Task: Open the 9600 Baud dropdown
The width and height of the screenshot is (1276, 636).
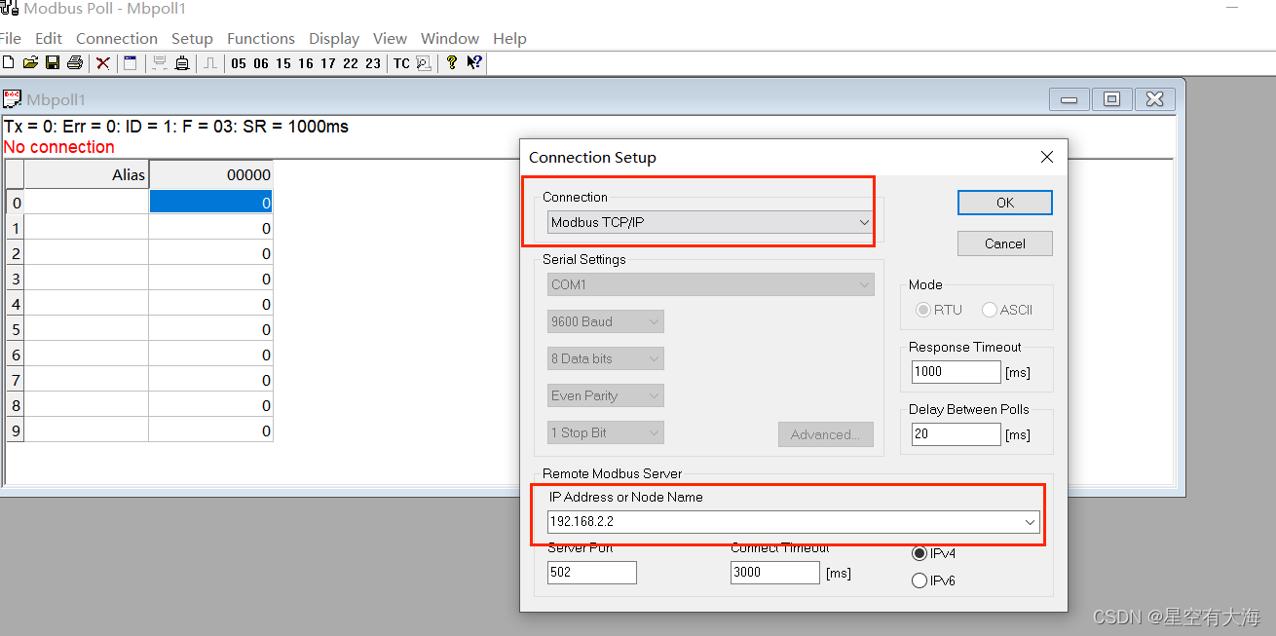Action: [605, 321]
